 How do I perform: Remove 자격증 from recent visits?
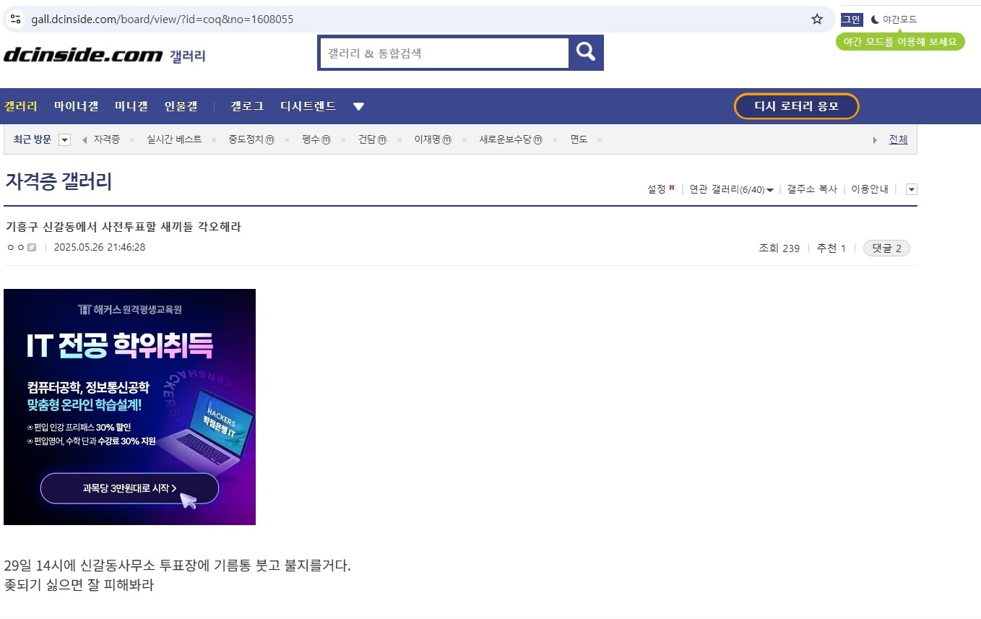(x=131, y=140)
